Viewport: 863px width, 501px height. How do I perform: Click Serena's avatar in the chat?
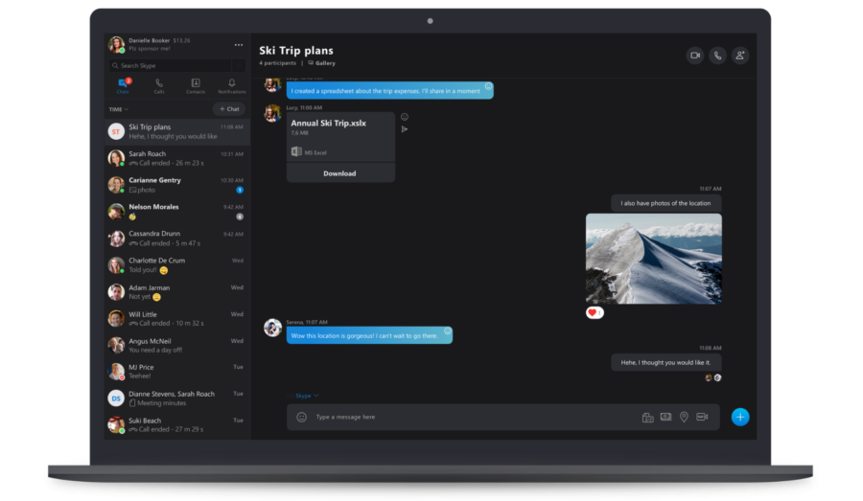pyautogui.click(x=272, y=328)
